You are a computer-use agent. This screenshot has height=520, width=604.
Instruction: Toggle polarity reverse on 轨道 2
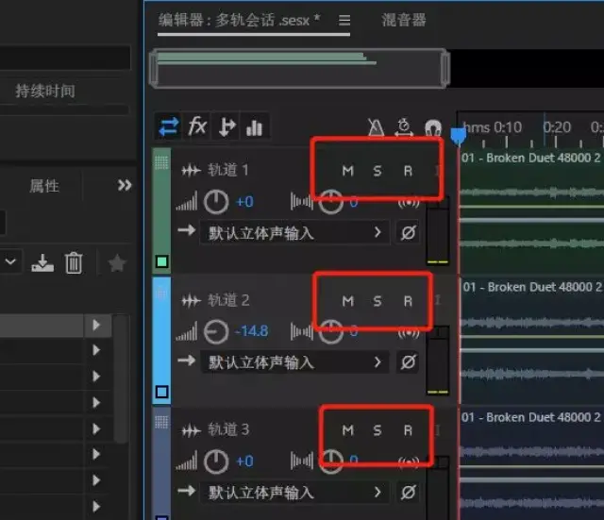409,362
